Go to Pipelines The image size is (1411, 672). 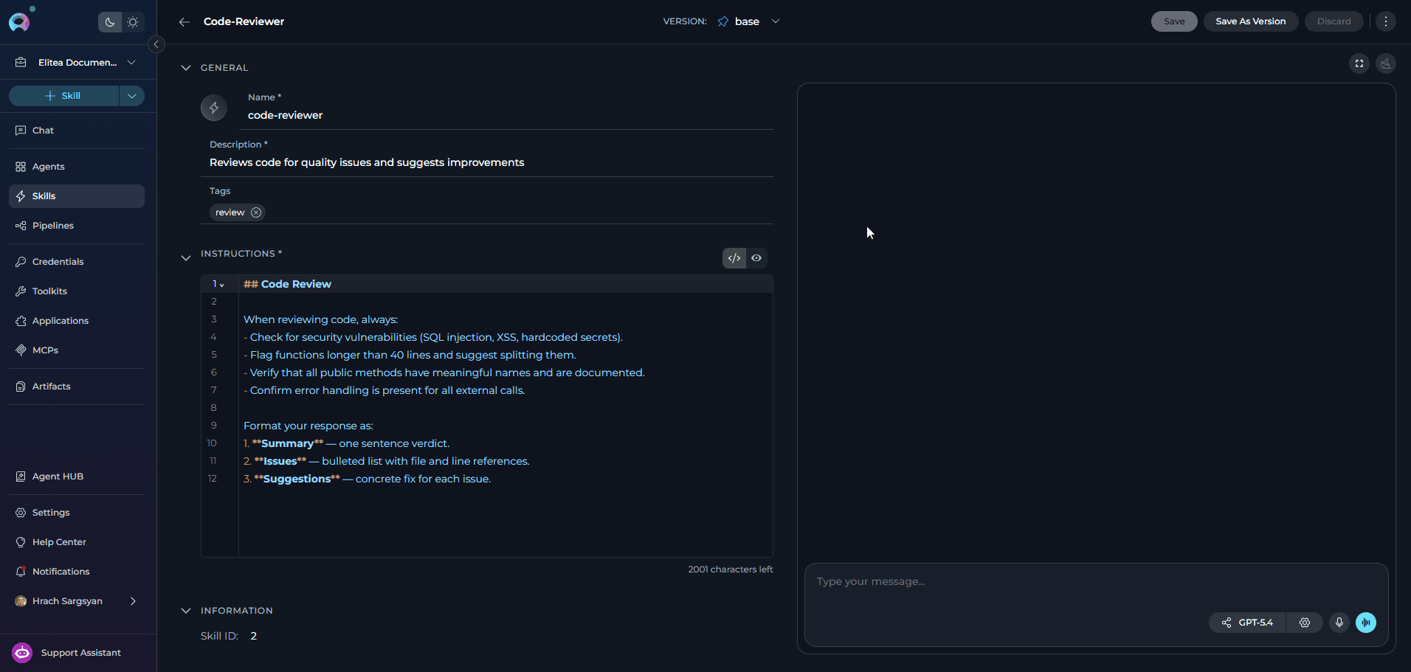click(77, 226)
